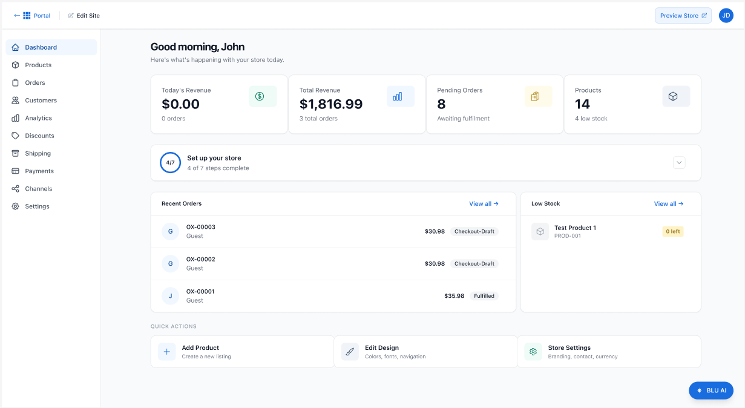The width and height of the screenshot is (745, 408).
Task: Click the OX-00002 order number
Action: click(201, 259)
